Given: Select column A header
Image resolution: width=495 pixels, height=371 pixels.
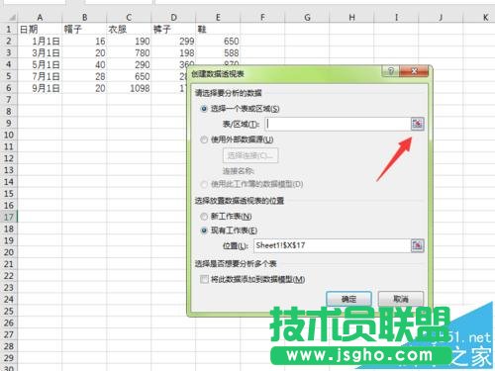Looking at the screenshot, I should pyautogui.click(x=40, y=17).
